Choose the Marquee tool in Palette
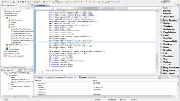The image size is (180, 101). click(167, 14)
